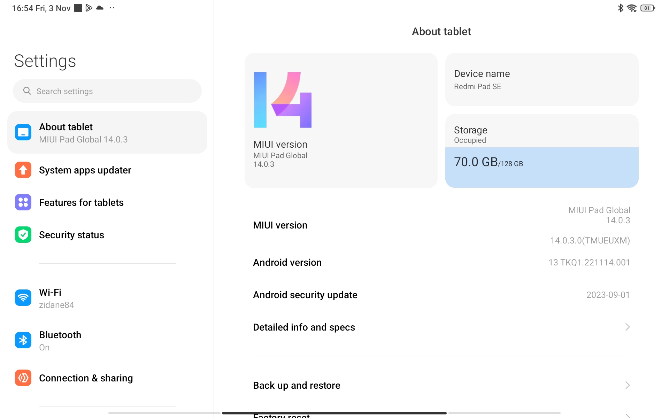Screen dimensions: 669x418
Task: Tap the green Security status shield icon
Action: pos(23,235)
